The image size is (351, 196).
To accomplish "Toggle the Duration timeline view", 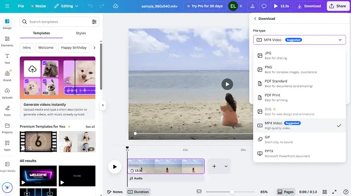I will [138, 192].
